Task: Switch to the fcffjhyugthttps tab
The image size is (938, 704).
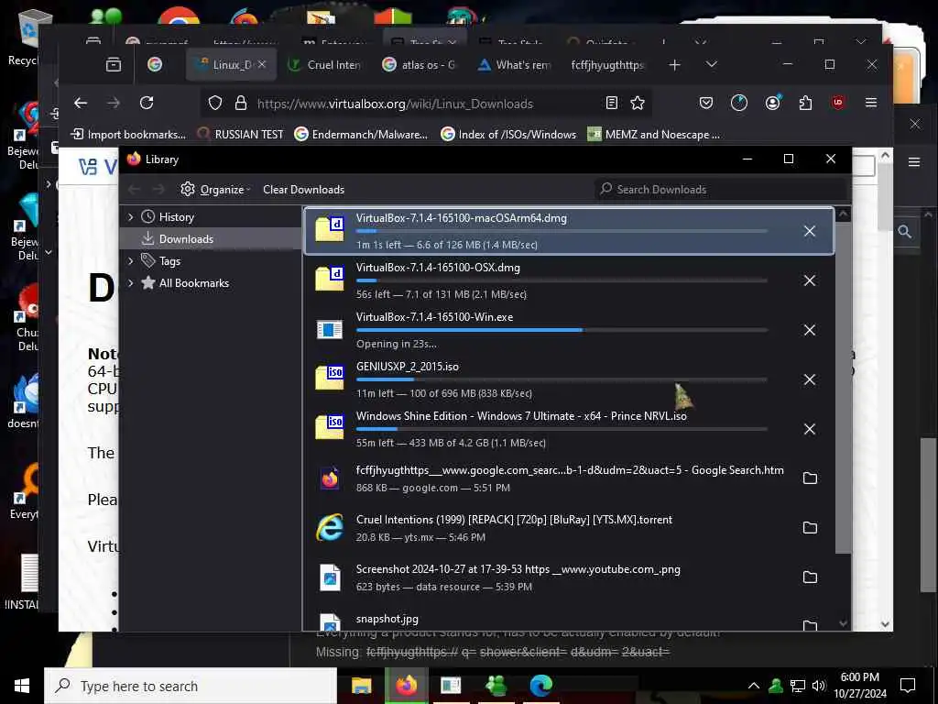Action: 607,65
